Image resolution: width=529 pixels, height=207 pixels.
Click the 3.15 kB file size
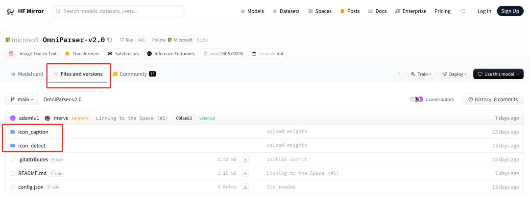[227, 173]
